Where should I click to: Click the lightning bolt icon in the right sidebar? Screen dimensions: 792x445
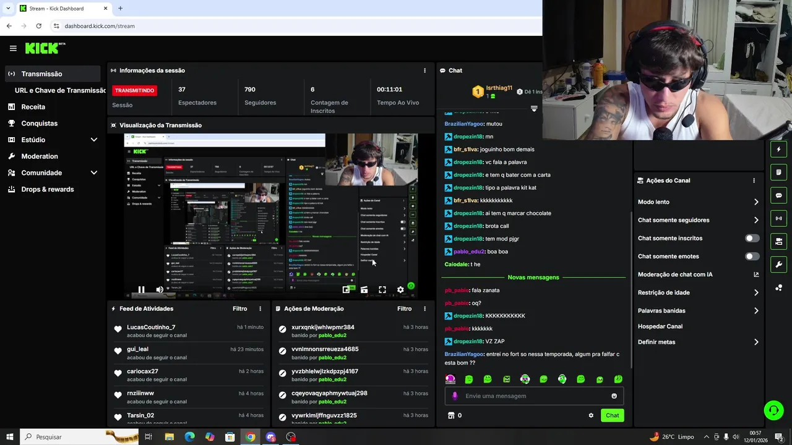click(x=778, y=150)
